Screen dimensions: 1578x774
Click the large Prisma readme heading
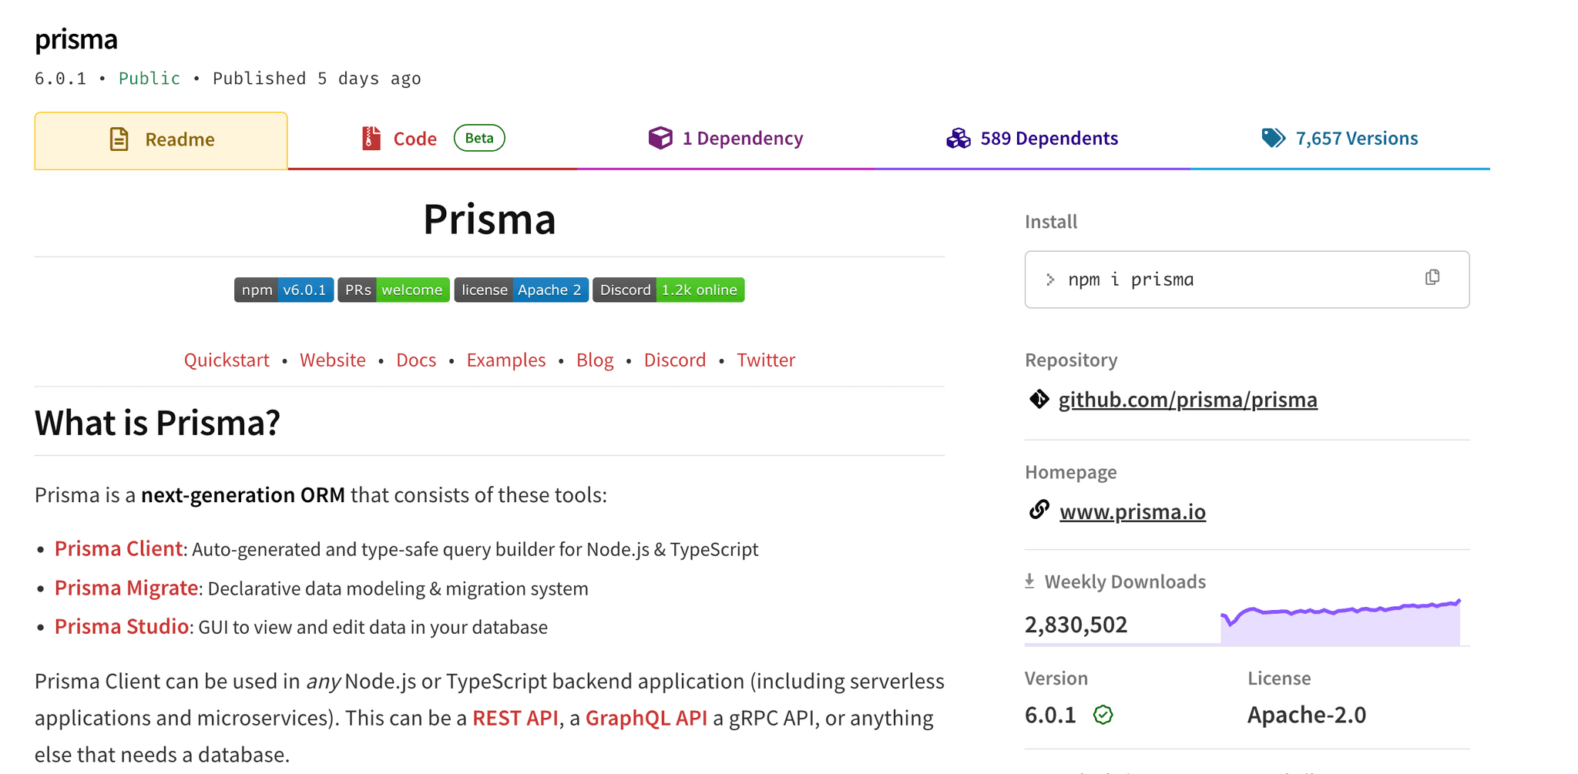(489, 219)
